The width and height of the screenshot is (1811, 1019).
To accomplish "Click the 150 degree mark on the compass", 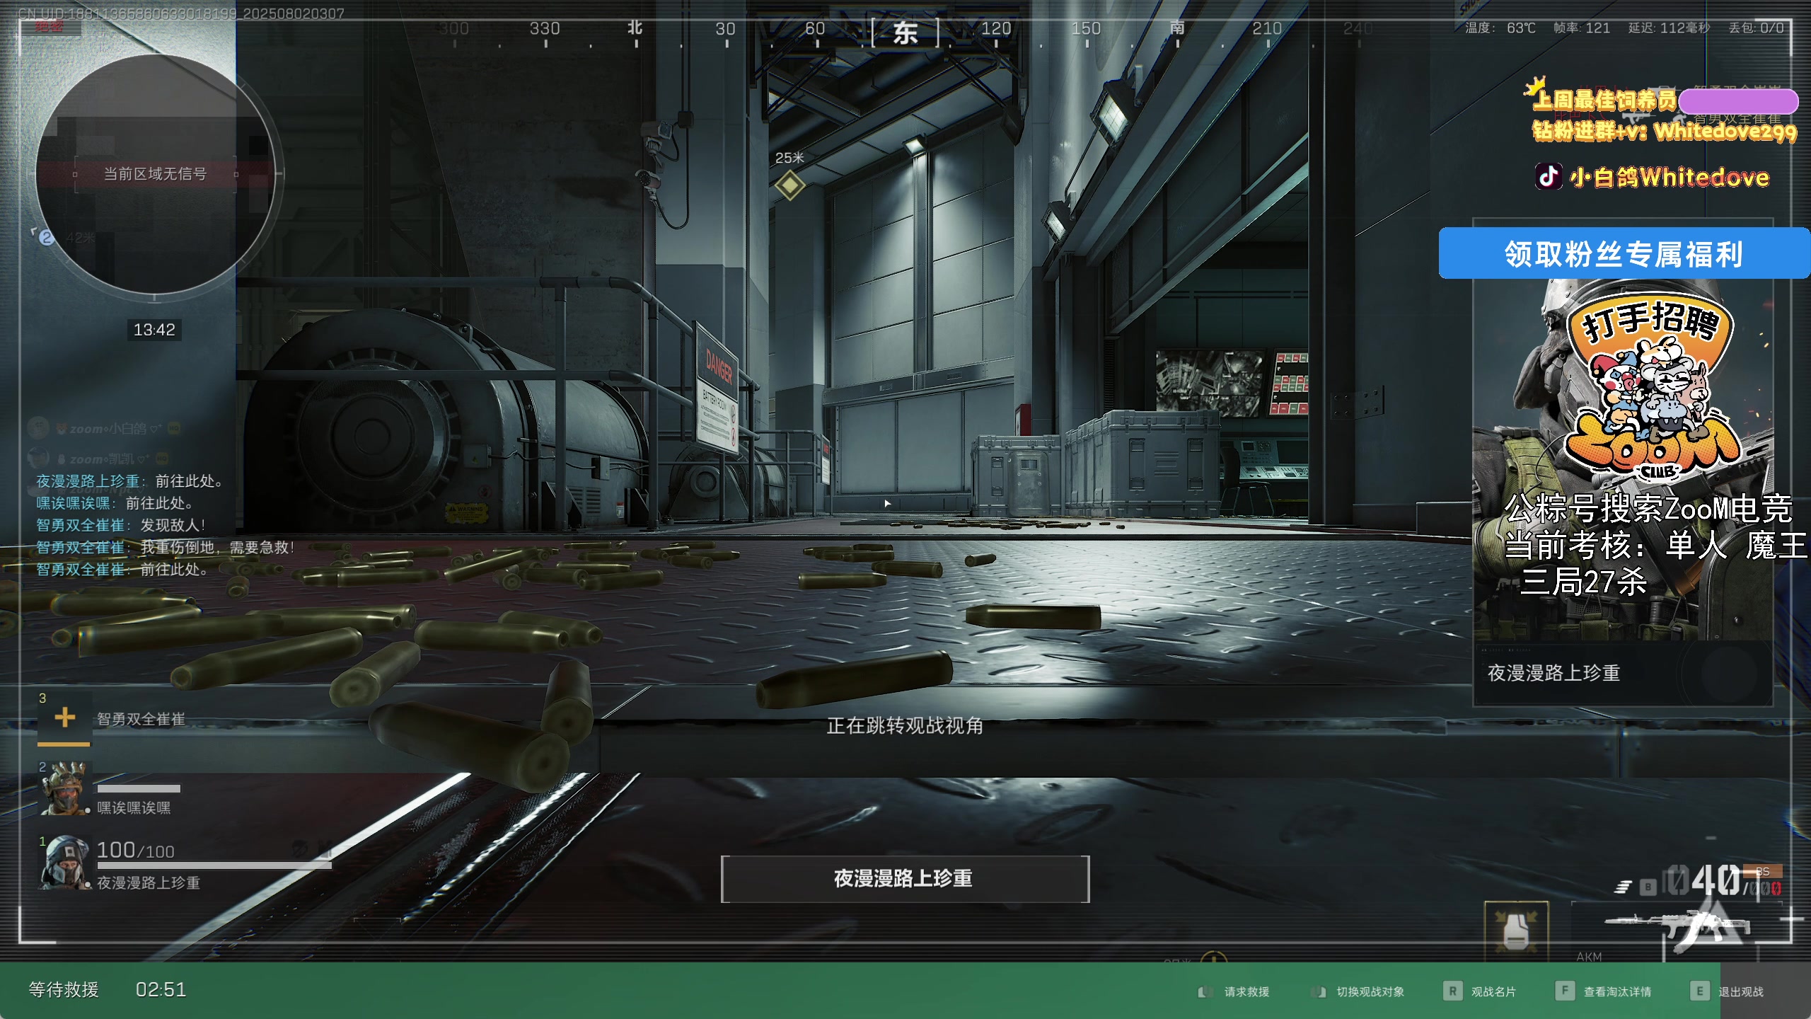I will click(x=1086, y=28).
